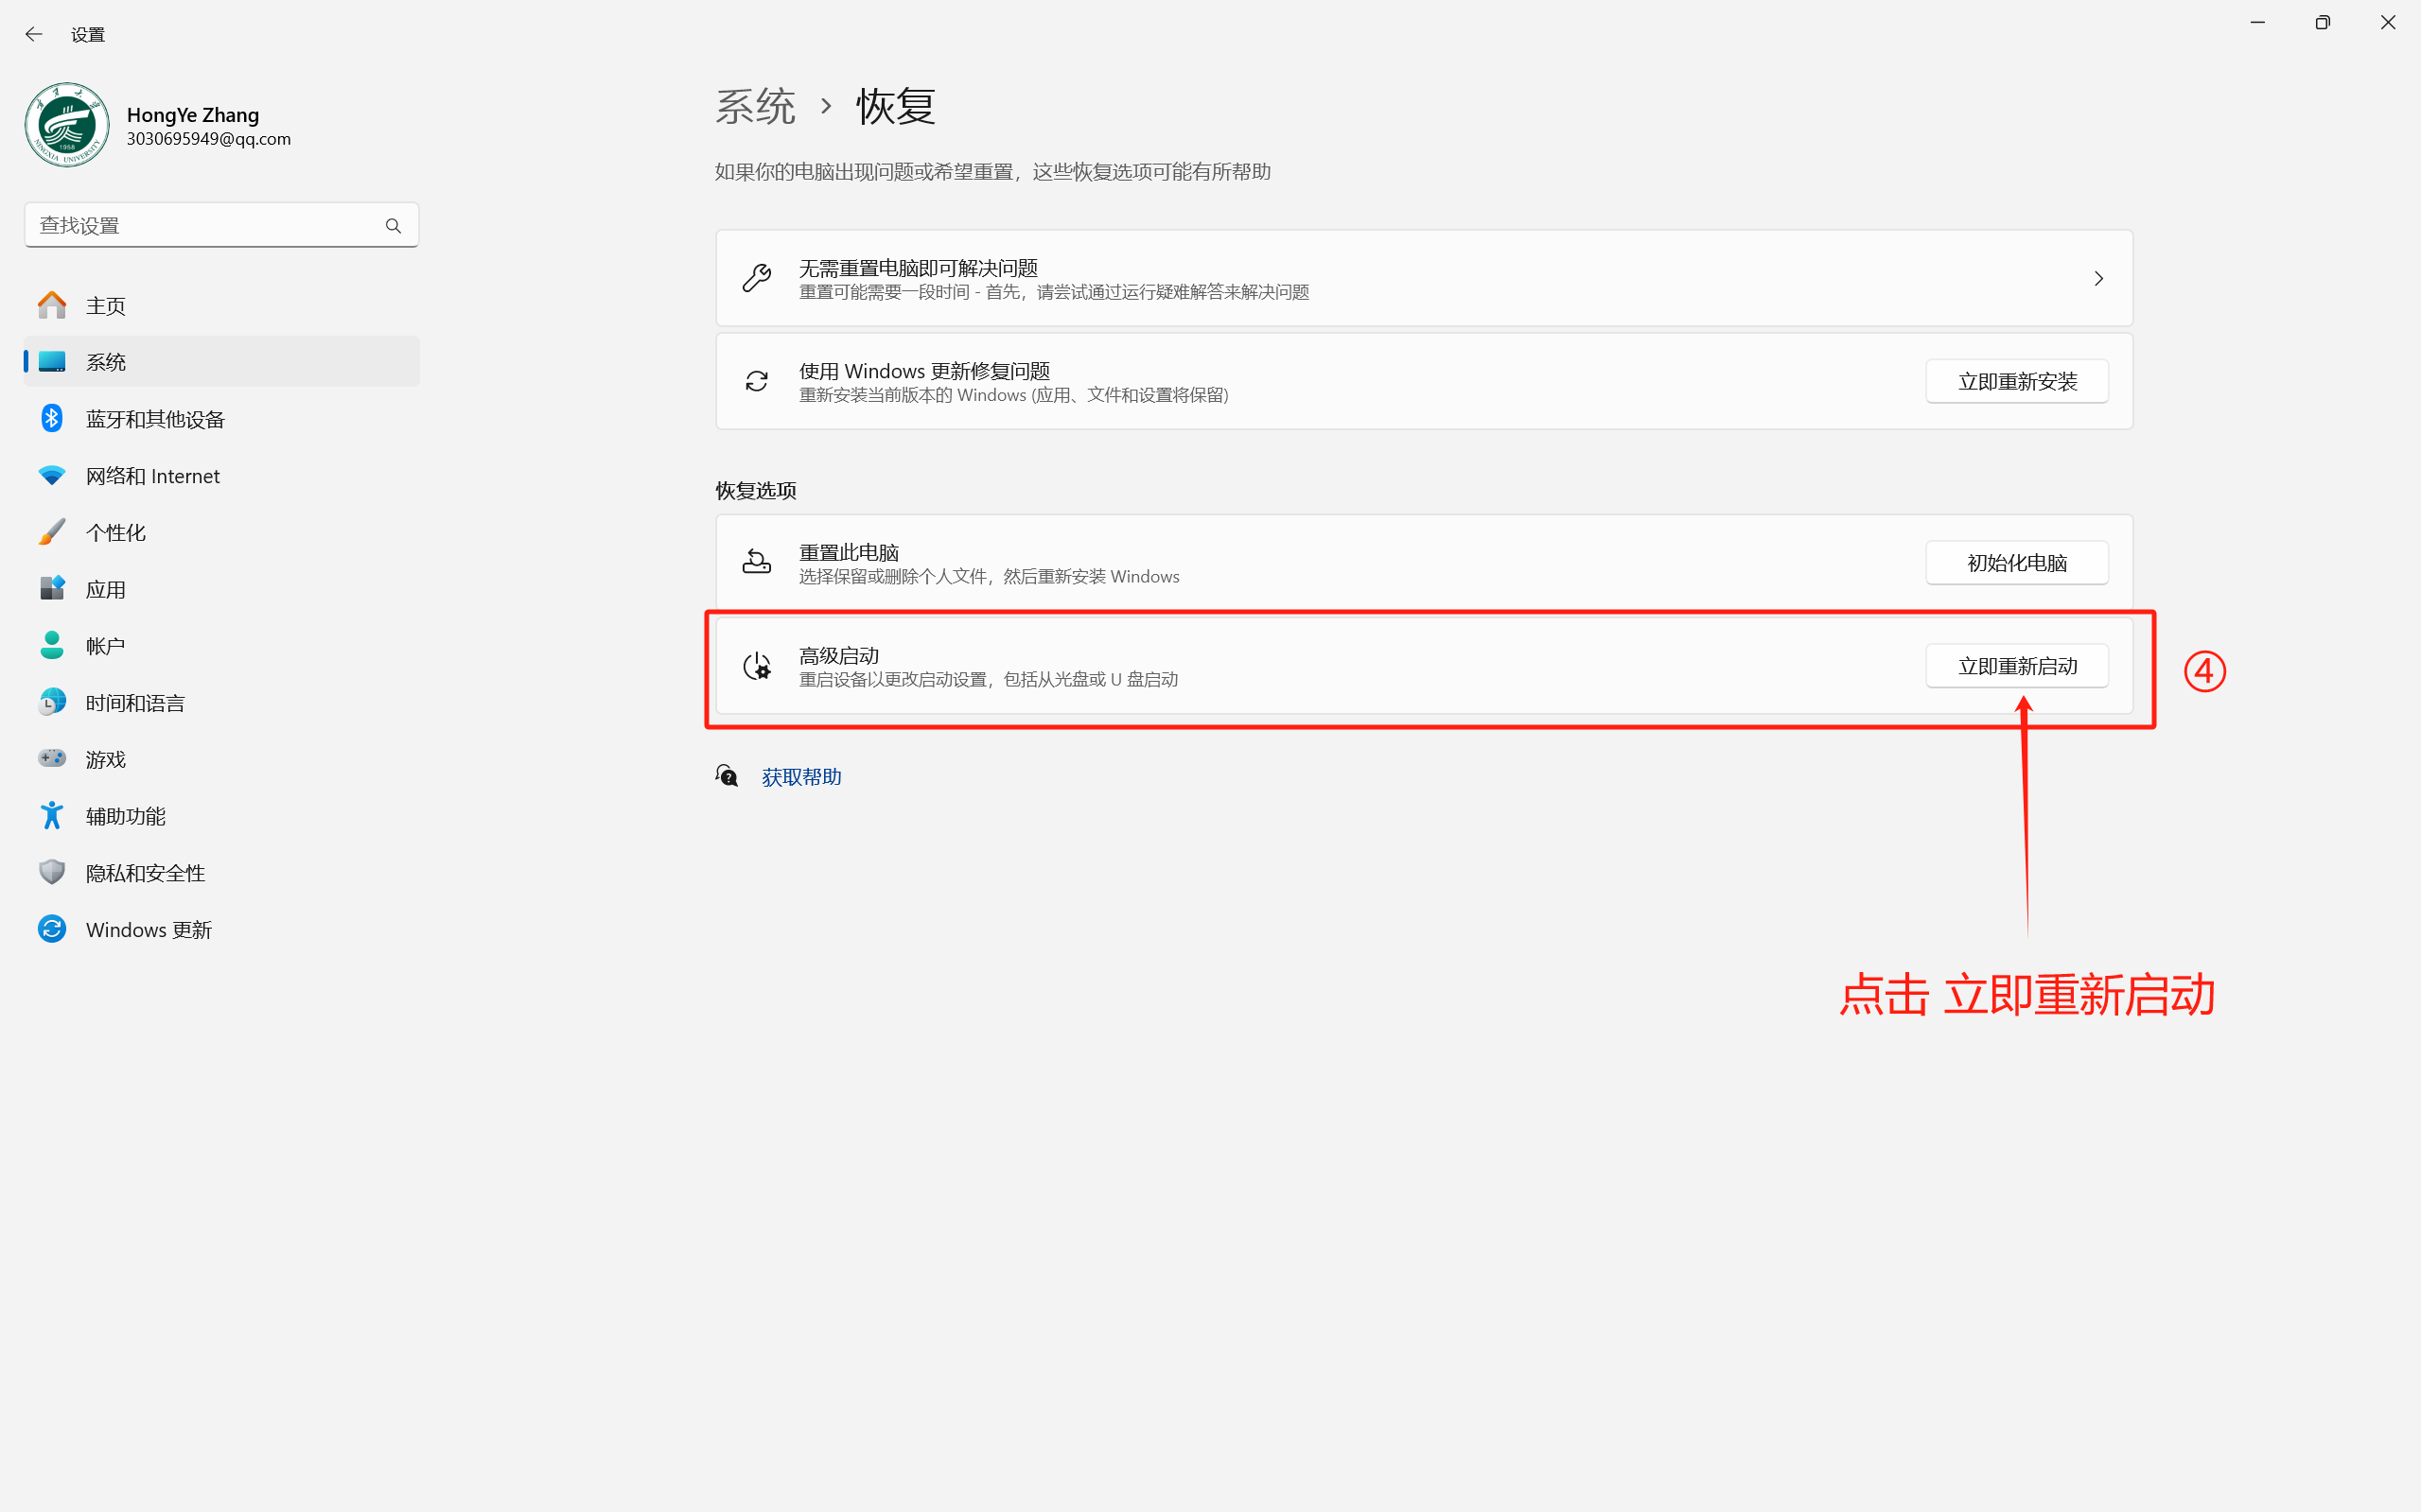Viewport: 2421px width, 1512px height.
Task: Open the 获取帮助 link
Action: pos(801,777)
